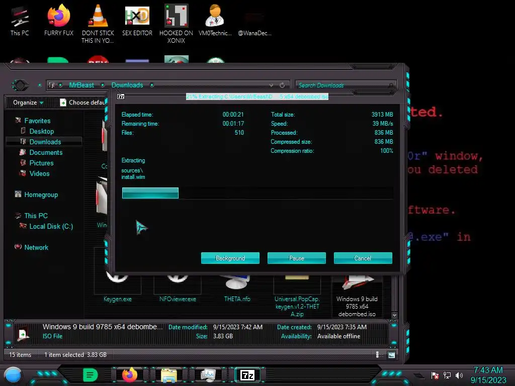This screenshot has height=386, width=515.
Task: Switch to 7-Zip taskbar button
Action: coord(247,375)
